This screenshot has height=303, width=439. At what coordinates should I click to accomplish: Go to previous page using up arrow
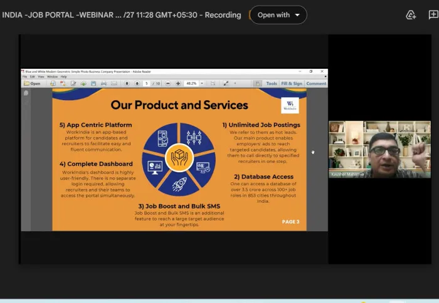[x=127, y=83]
